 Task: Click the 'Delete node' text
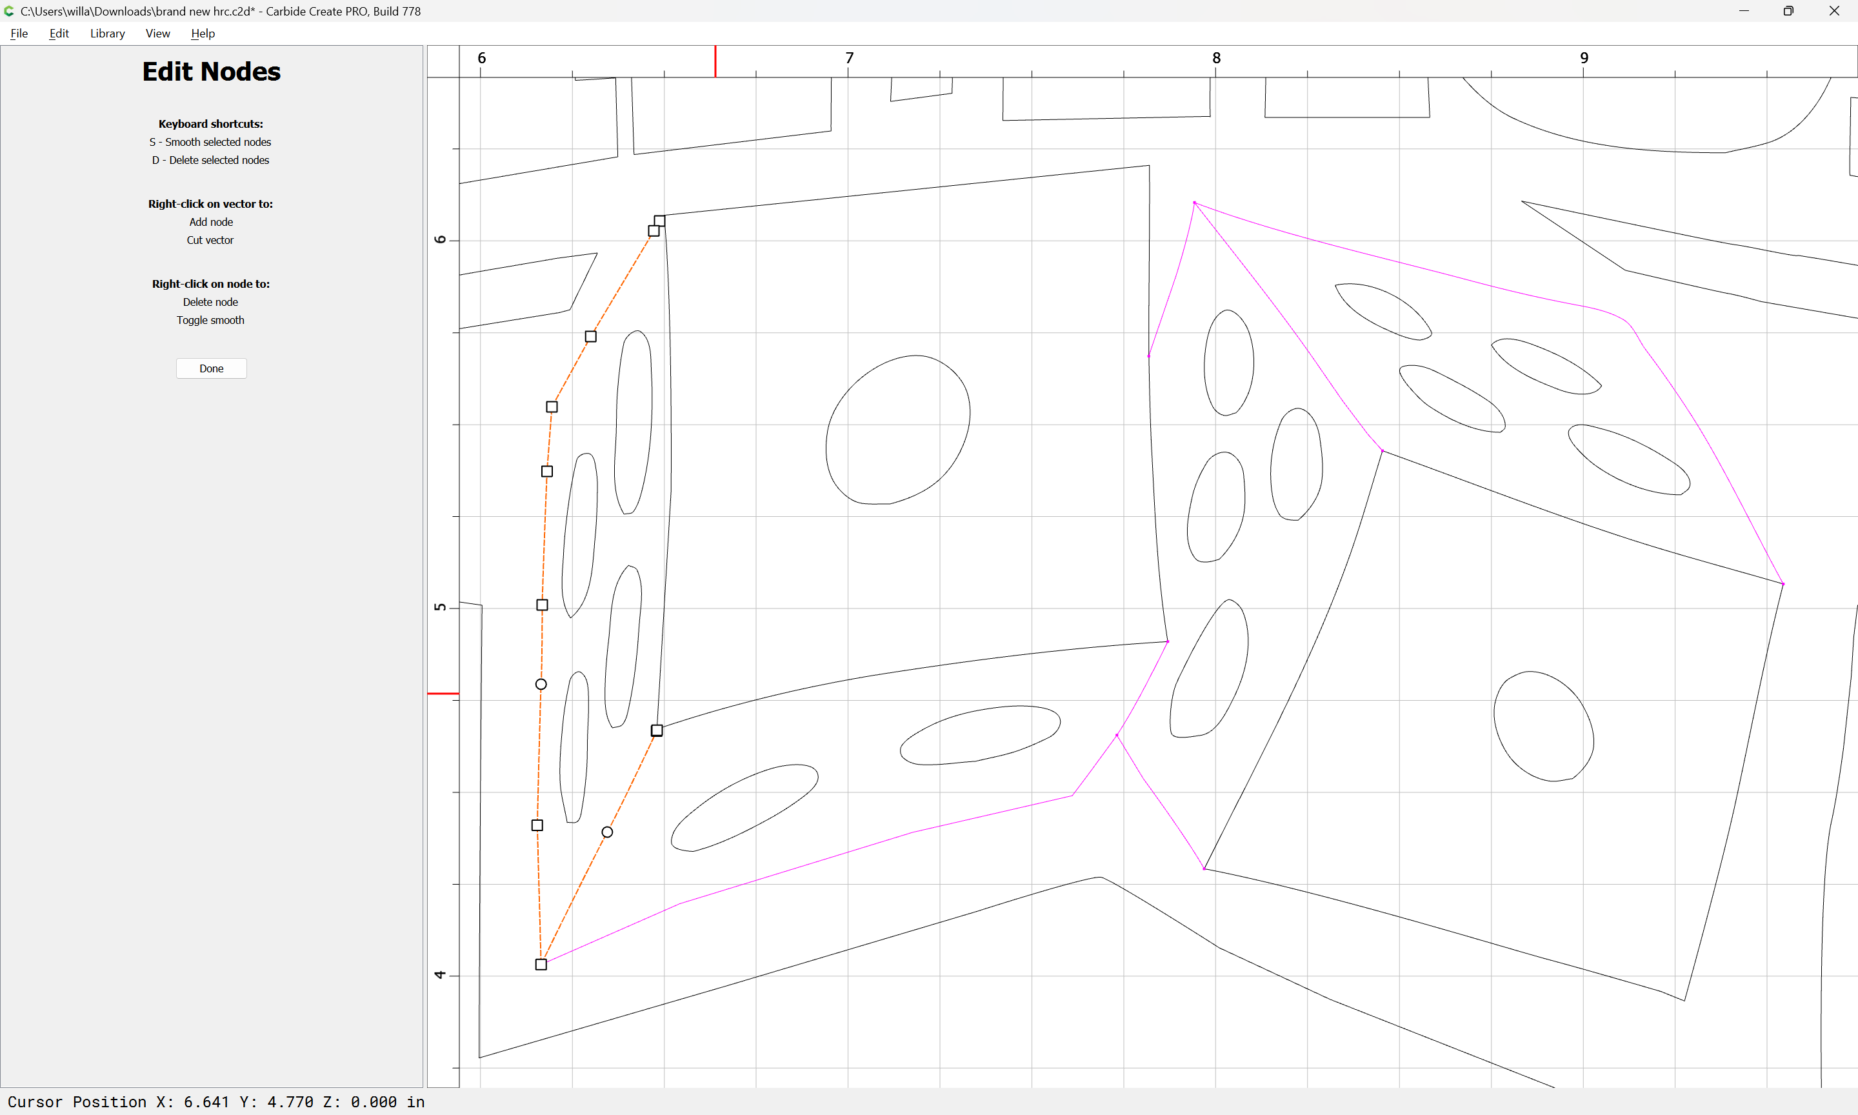coord(210,302)
